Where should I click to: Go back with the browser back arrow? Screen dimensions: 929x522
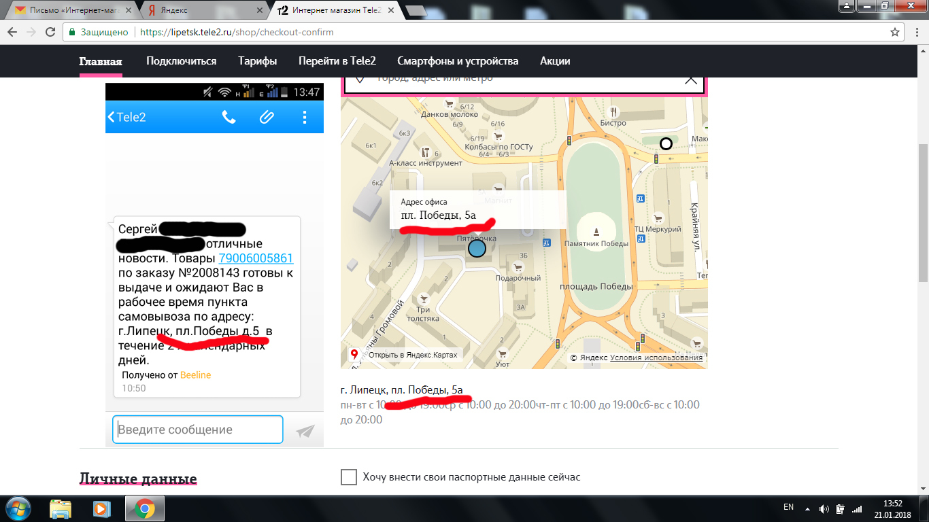click(12, 32)
